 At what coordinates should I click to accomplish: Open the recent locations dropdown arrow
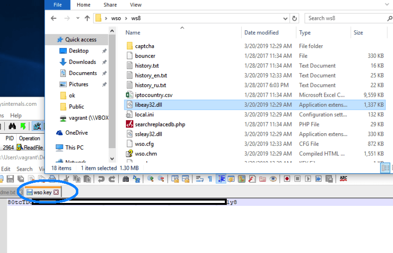click(78, 18)
